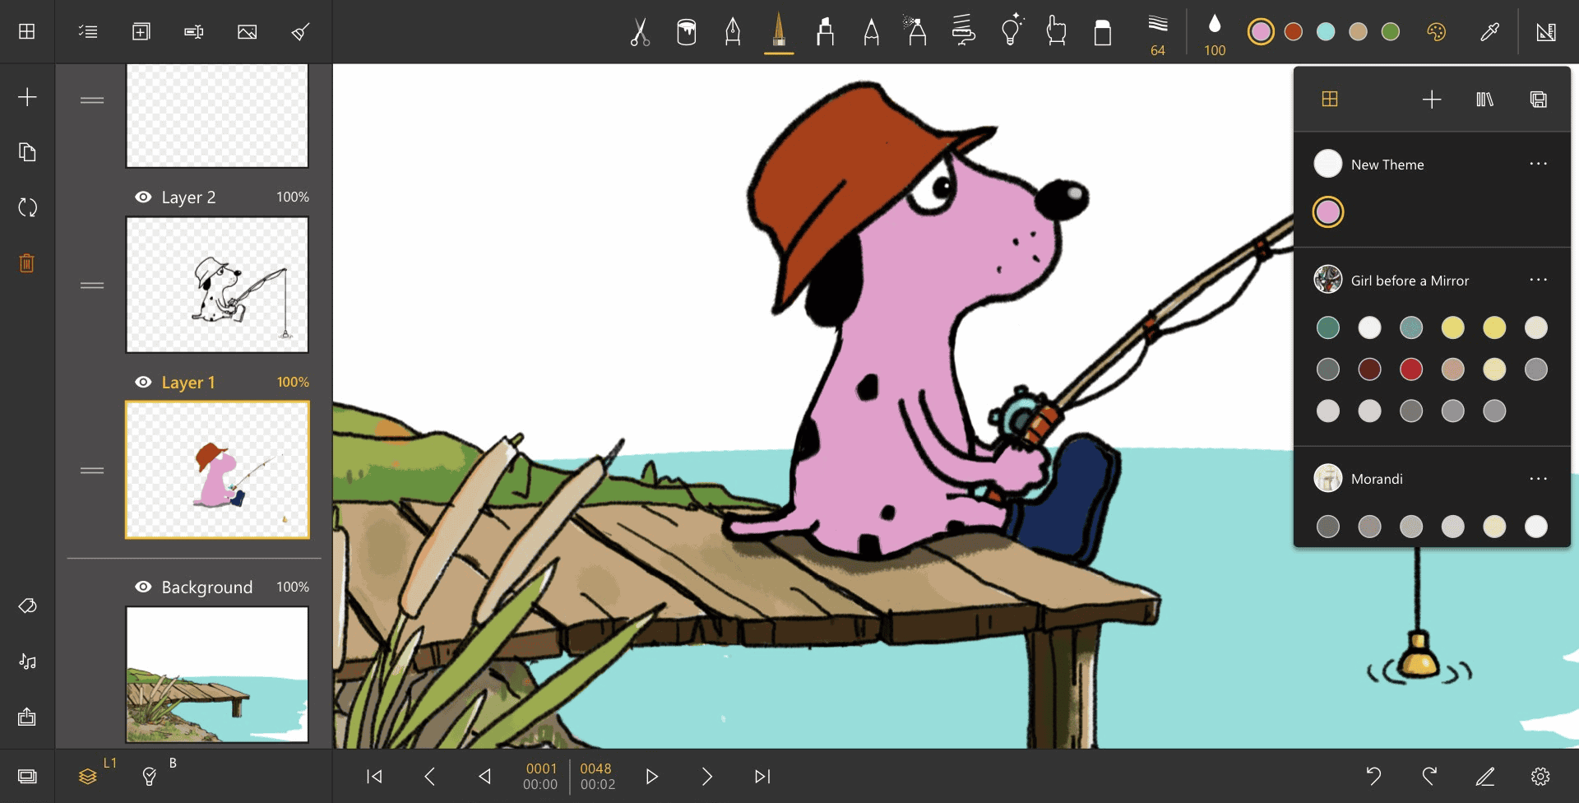Jump to the first frame
Viewport: 1579px width, 803px height.
click(374, 776)
